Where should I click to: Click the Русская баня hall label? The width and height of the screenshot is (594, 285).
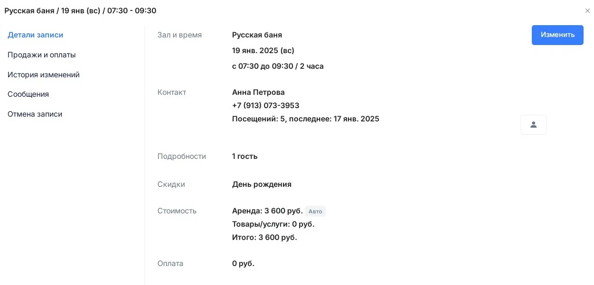(257, 35)
